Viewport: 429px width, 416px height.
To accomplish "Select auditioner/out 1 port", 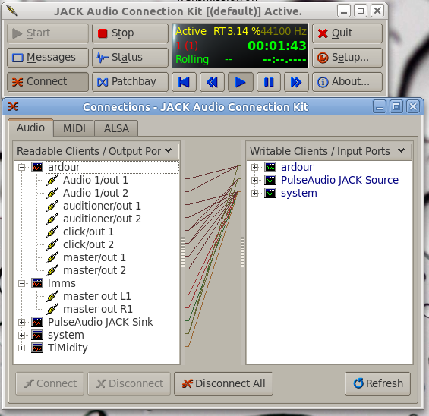I will (102, 206).
